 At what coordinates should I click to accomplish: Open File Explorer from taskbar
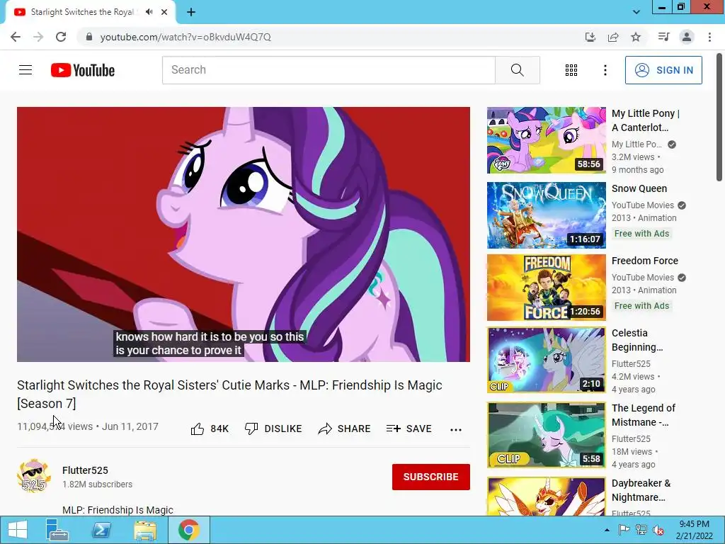pyautogui.click(x=144, y=530)
